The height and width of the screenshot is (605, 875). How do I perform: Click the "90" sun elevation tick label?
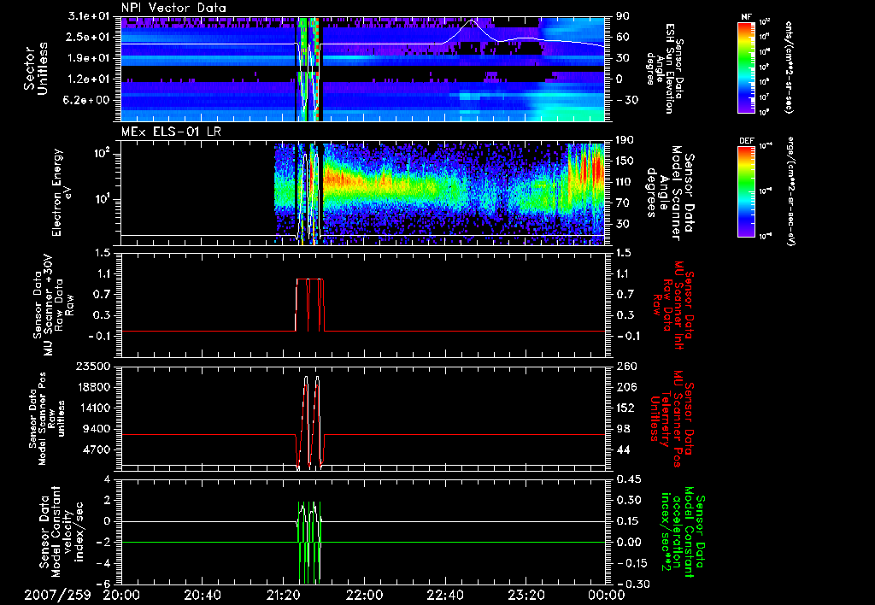click(623, 16)
